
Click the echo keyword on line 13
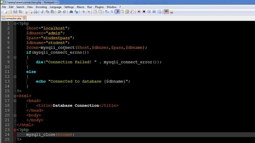click(41, 81)
